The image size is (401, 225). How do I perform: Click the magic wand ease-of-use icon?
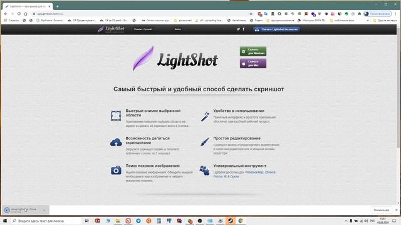click(205, 117)
